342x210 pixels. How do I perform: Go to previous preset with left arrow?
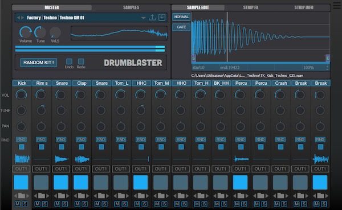(x=19, y=18)
